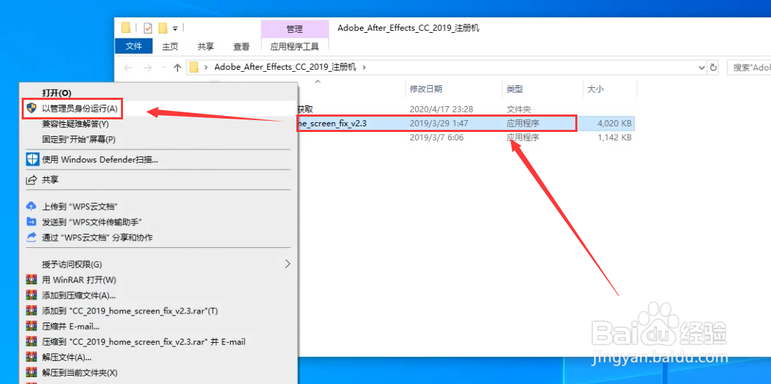
Task: Click the WinRAR icon beside 用 WinRAR 打开(W)
Action: pos(31,280)
